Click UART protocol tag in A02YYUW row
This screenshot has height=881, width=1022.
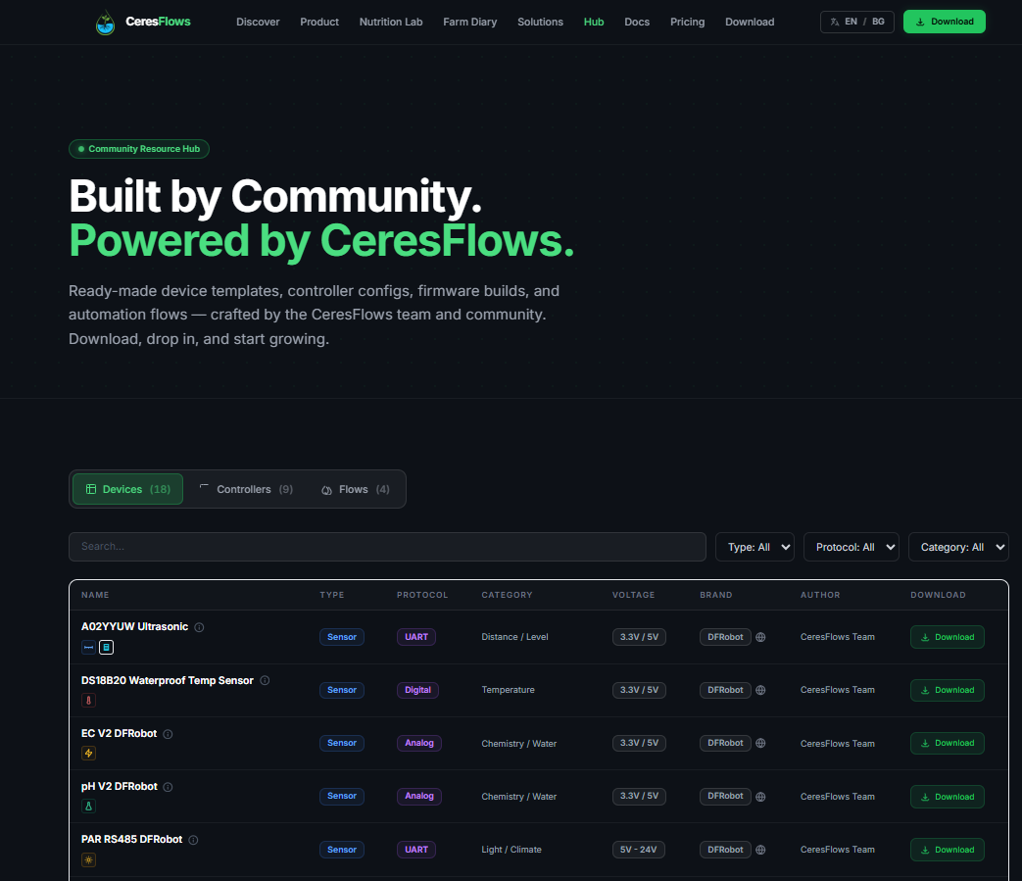[x=416, y=637]
